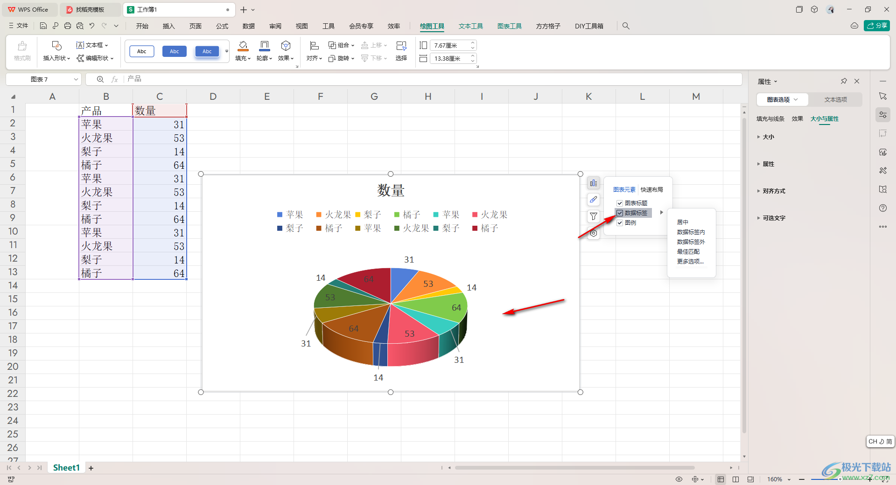Screen dimensions: 896x485
Task: Toggle the Data Labels checkbox
Action: click(x=620, y=213)
